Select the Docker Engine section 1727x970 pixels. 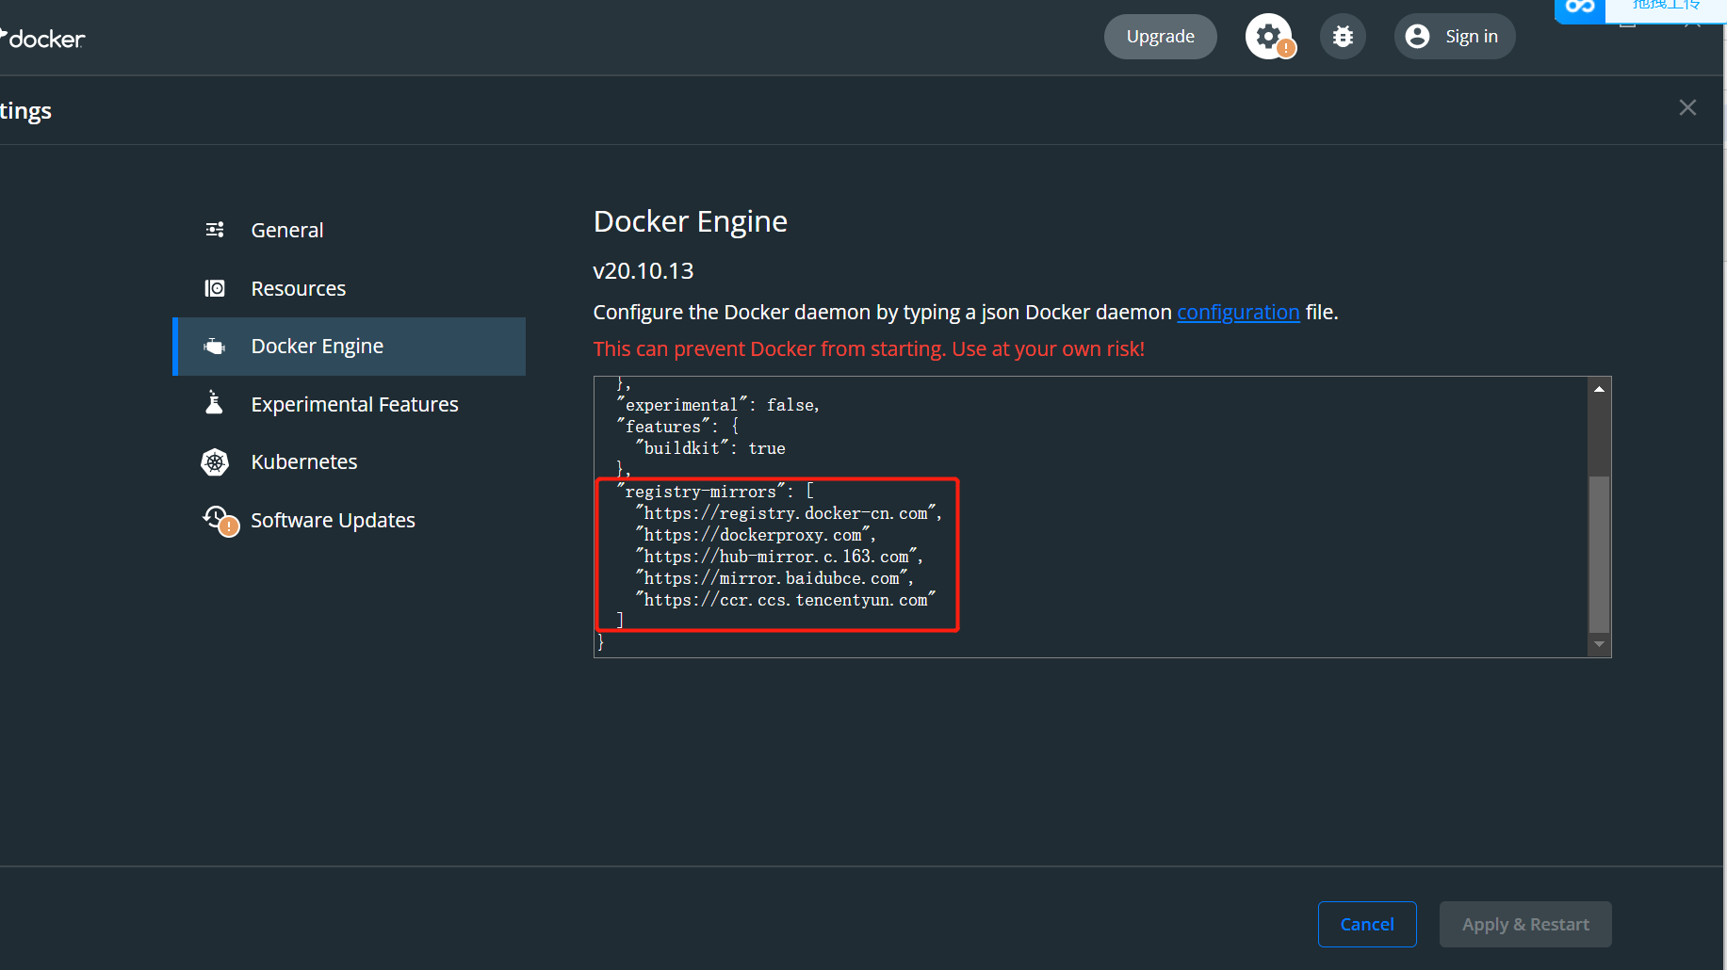coord(349,347)
